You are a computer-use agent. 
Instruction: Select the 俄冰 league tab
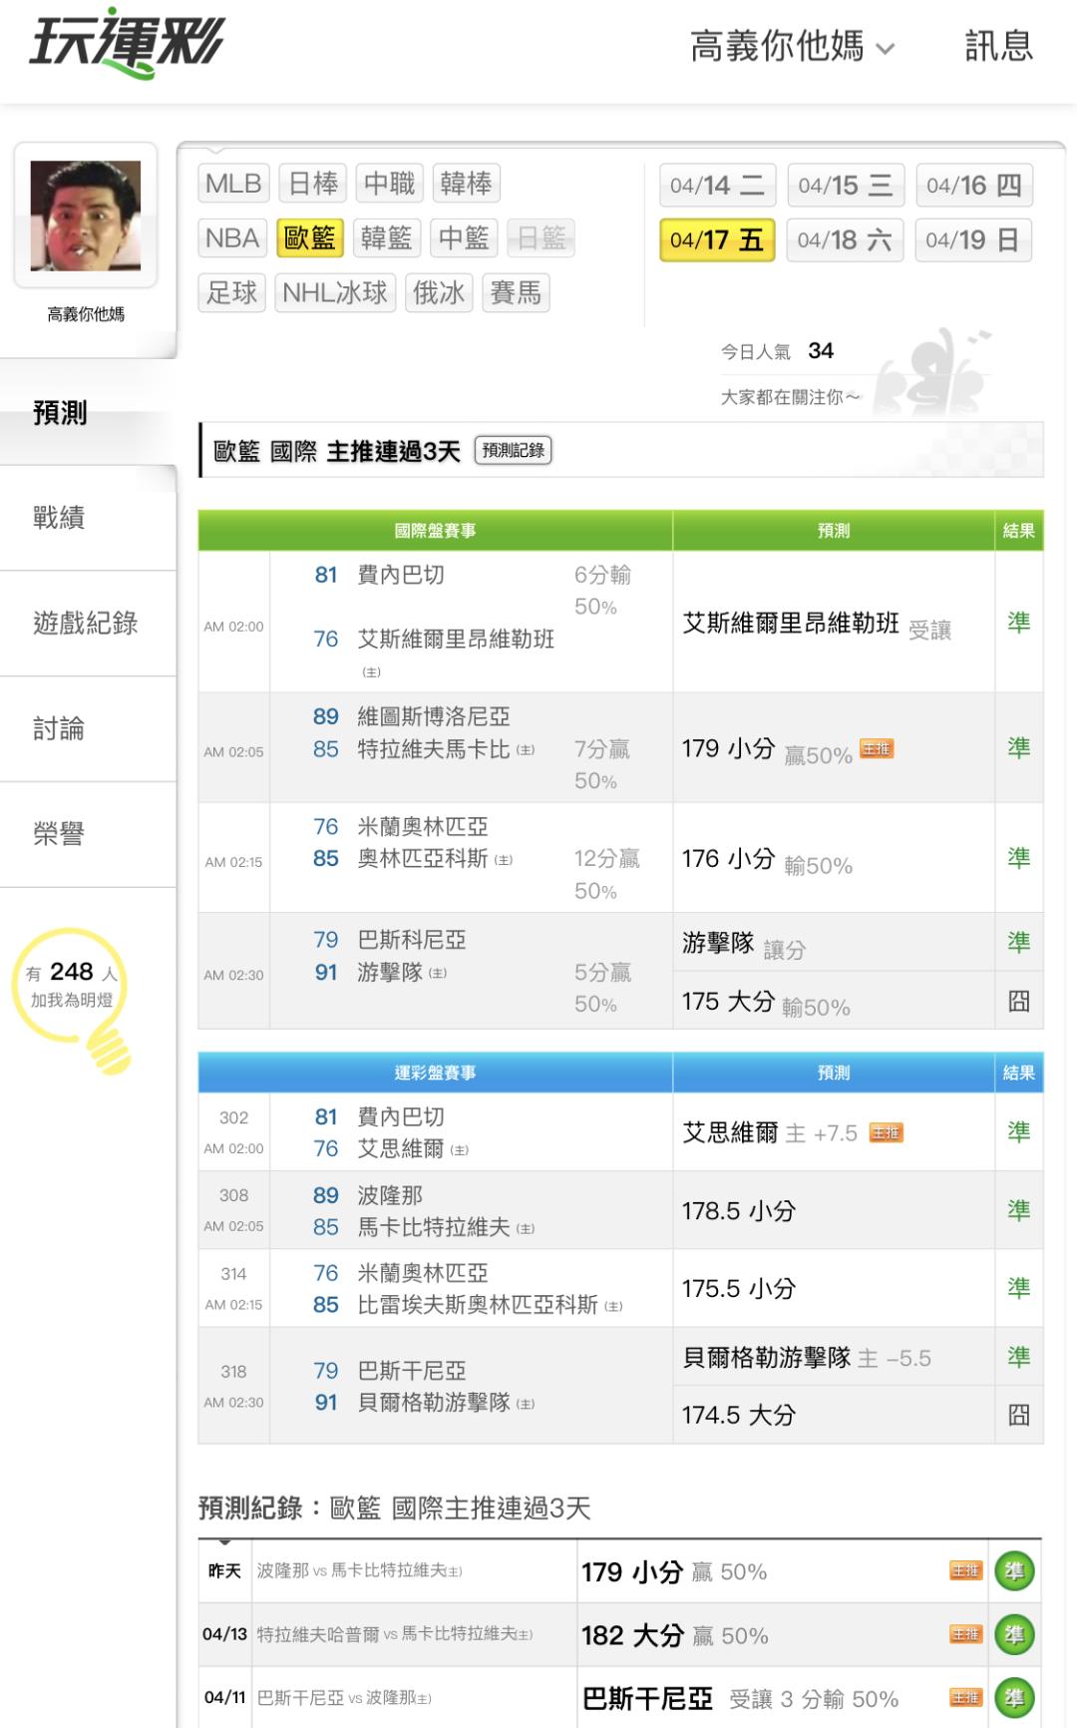[x=439, y=293]
